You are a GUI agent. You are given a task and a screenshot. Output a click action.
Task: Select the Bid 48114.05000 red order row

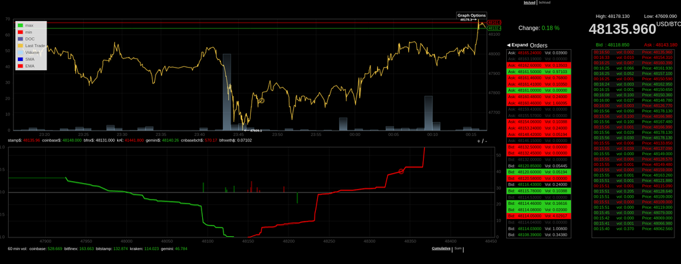[x=539, y=216]
